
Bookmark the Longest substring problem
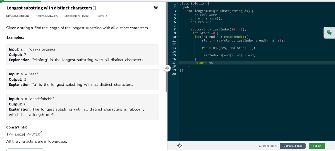(94, 8)
